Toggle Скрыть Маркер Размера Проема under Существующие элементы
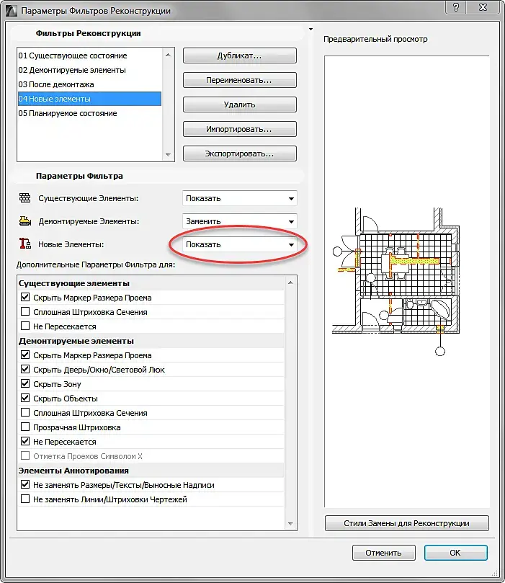505x583 pixels. (25, 297)
